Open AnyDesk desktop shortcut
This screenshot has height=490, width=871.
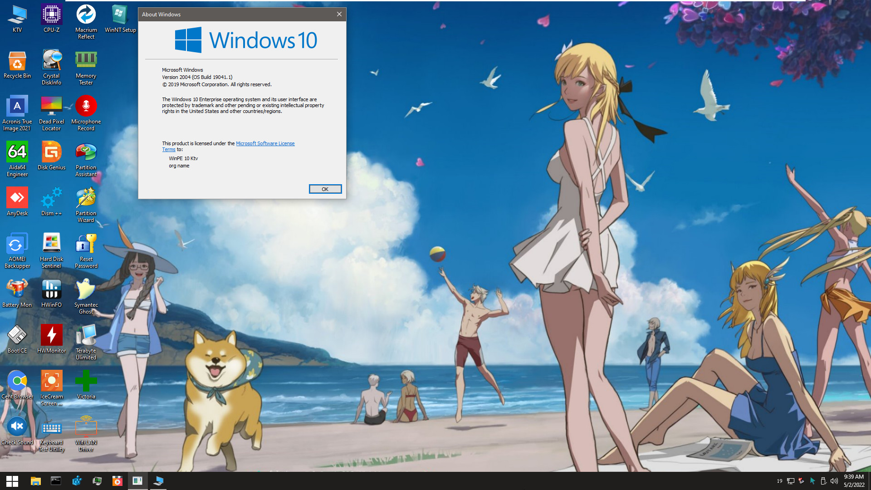pos(17,202)
